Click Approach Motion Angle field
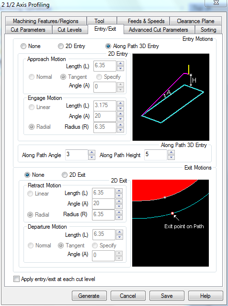 pyautogui.click(x=105, y=87)
